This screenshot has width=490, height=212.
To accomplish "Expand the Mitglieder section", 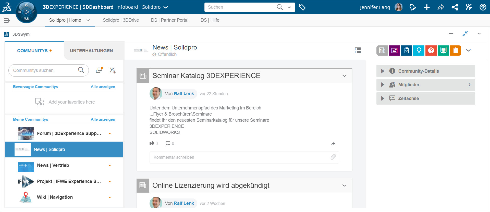I will [x=426, y=85].
